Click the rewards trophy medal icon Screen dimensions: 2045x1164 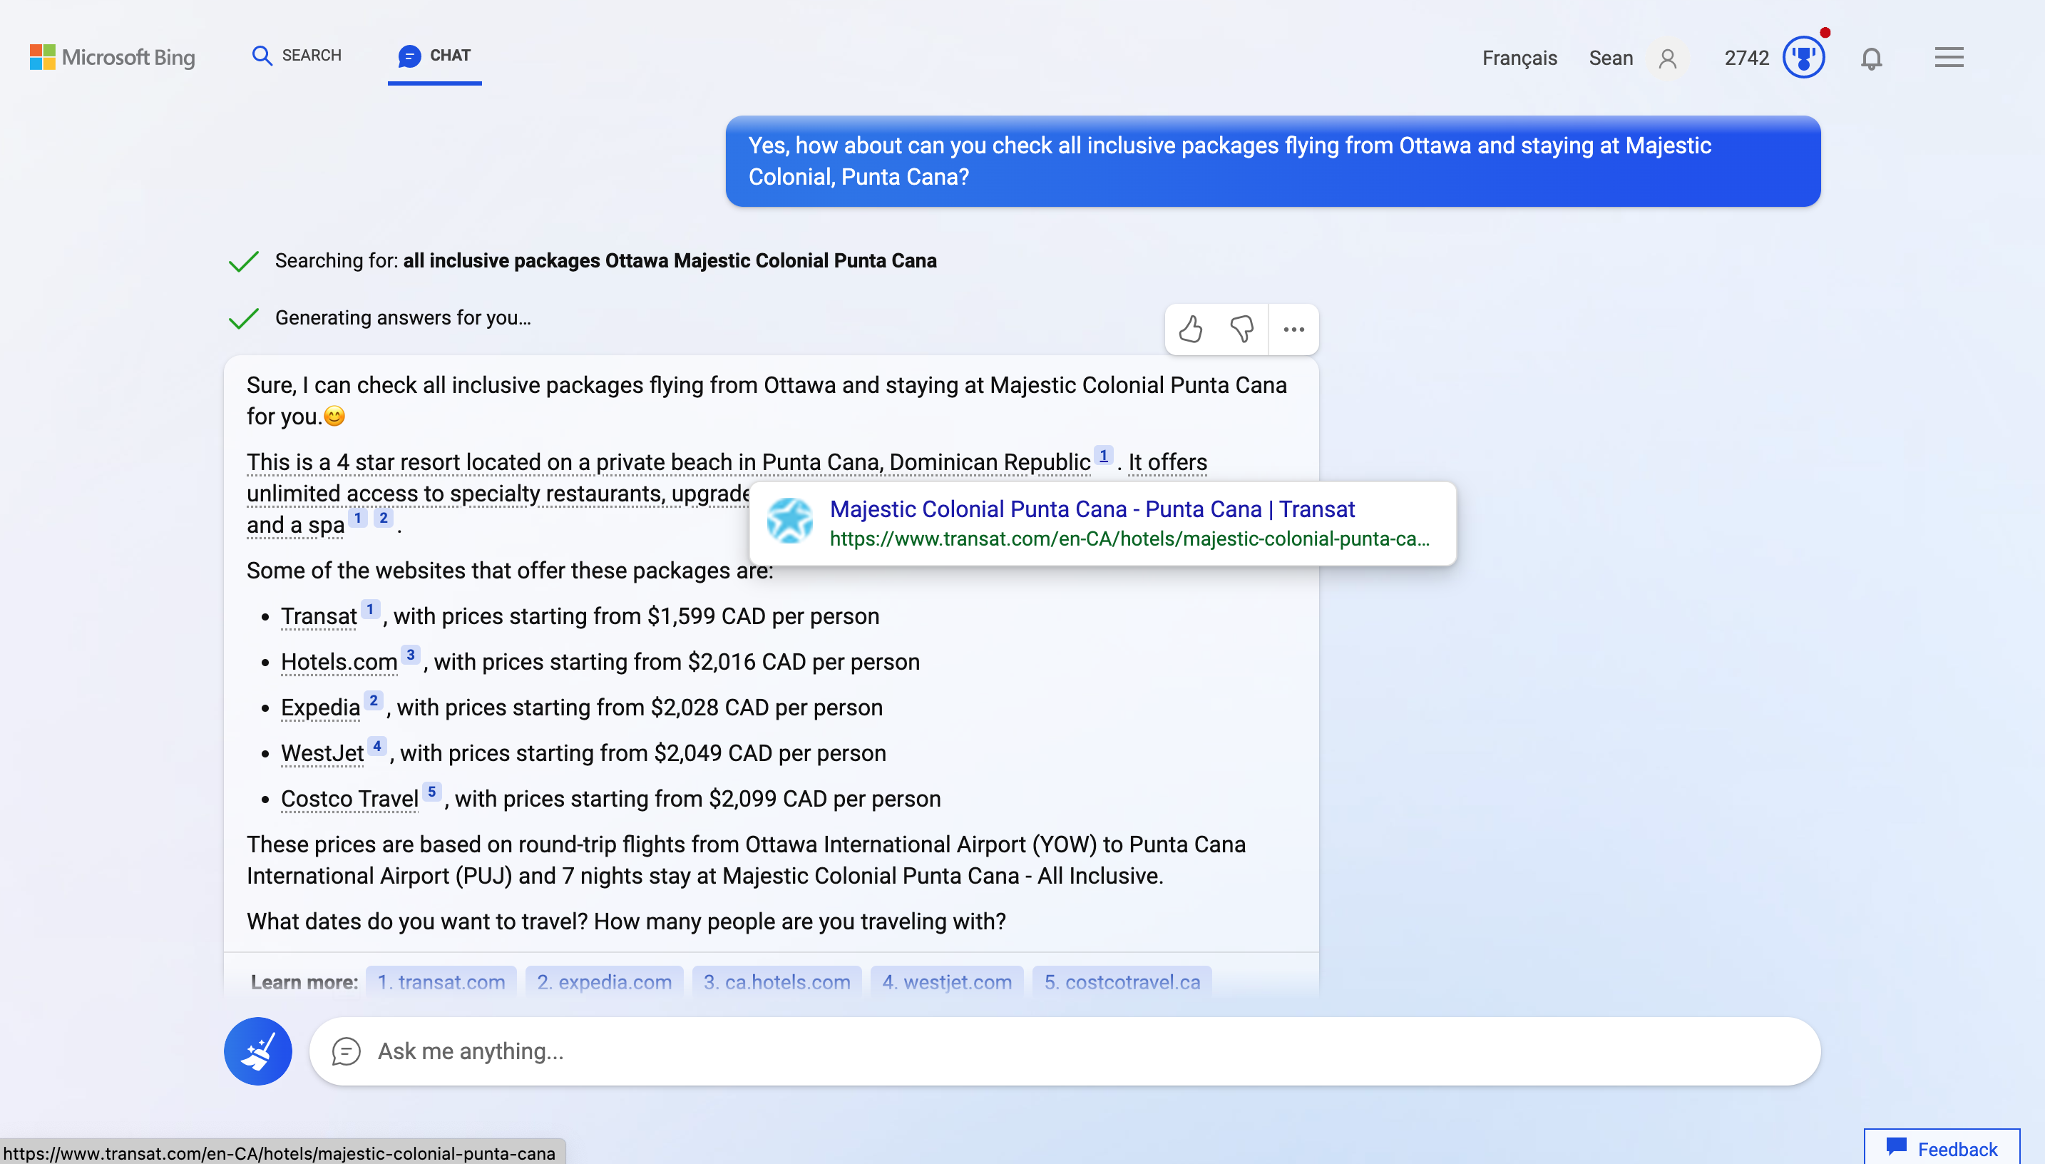[x=1803, y=58]
